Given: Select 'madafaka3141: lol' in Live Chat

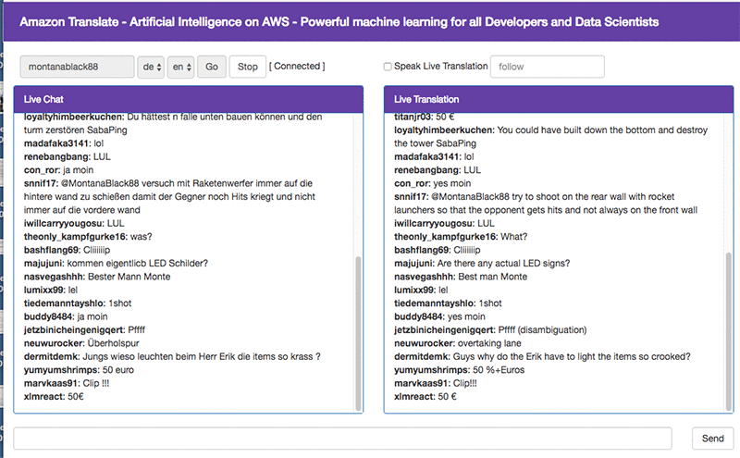Looking at the screenshot, I should pos(64,143).
